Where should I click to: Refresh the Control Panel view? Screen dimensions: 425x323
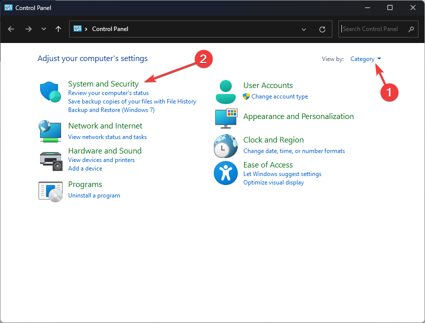pyautogui.click(x=322, y=29)
